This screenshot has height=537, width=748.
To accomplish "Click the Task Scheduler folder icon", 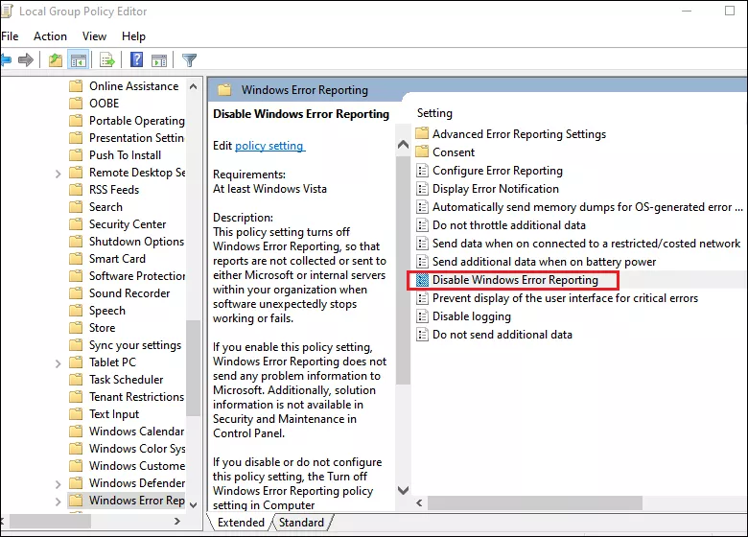I will (76, 379).
